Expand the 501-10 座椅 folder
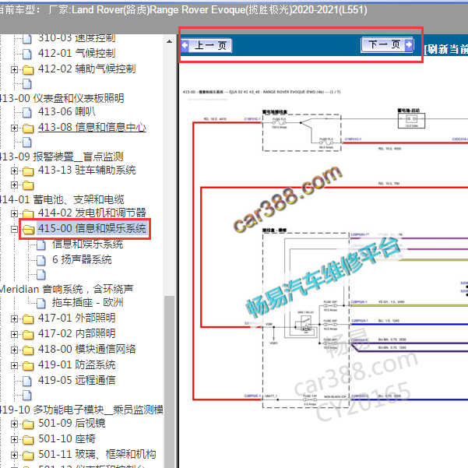 pyautogui.click(x=14, y=439)
